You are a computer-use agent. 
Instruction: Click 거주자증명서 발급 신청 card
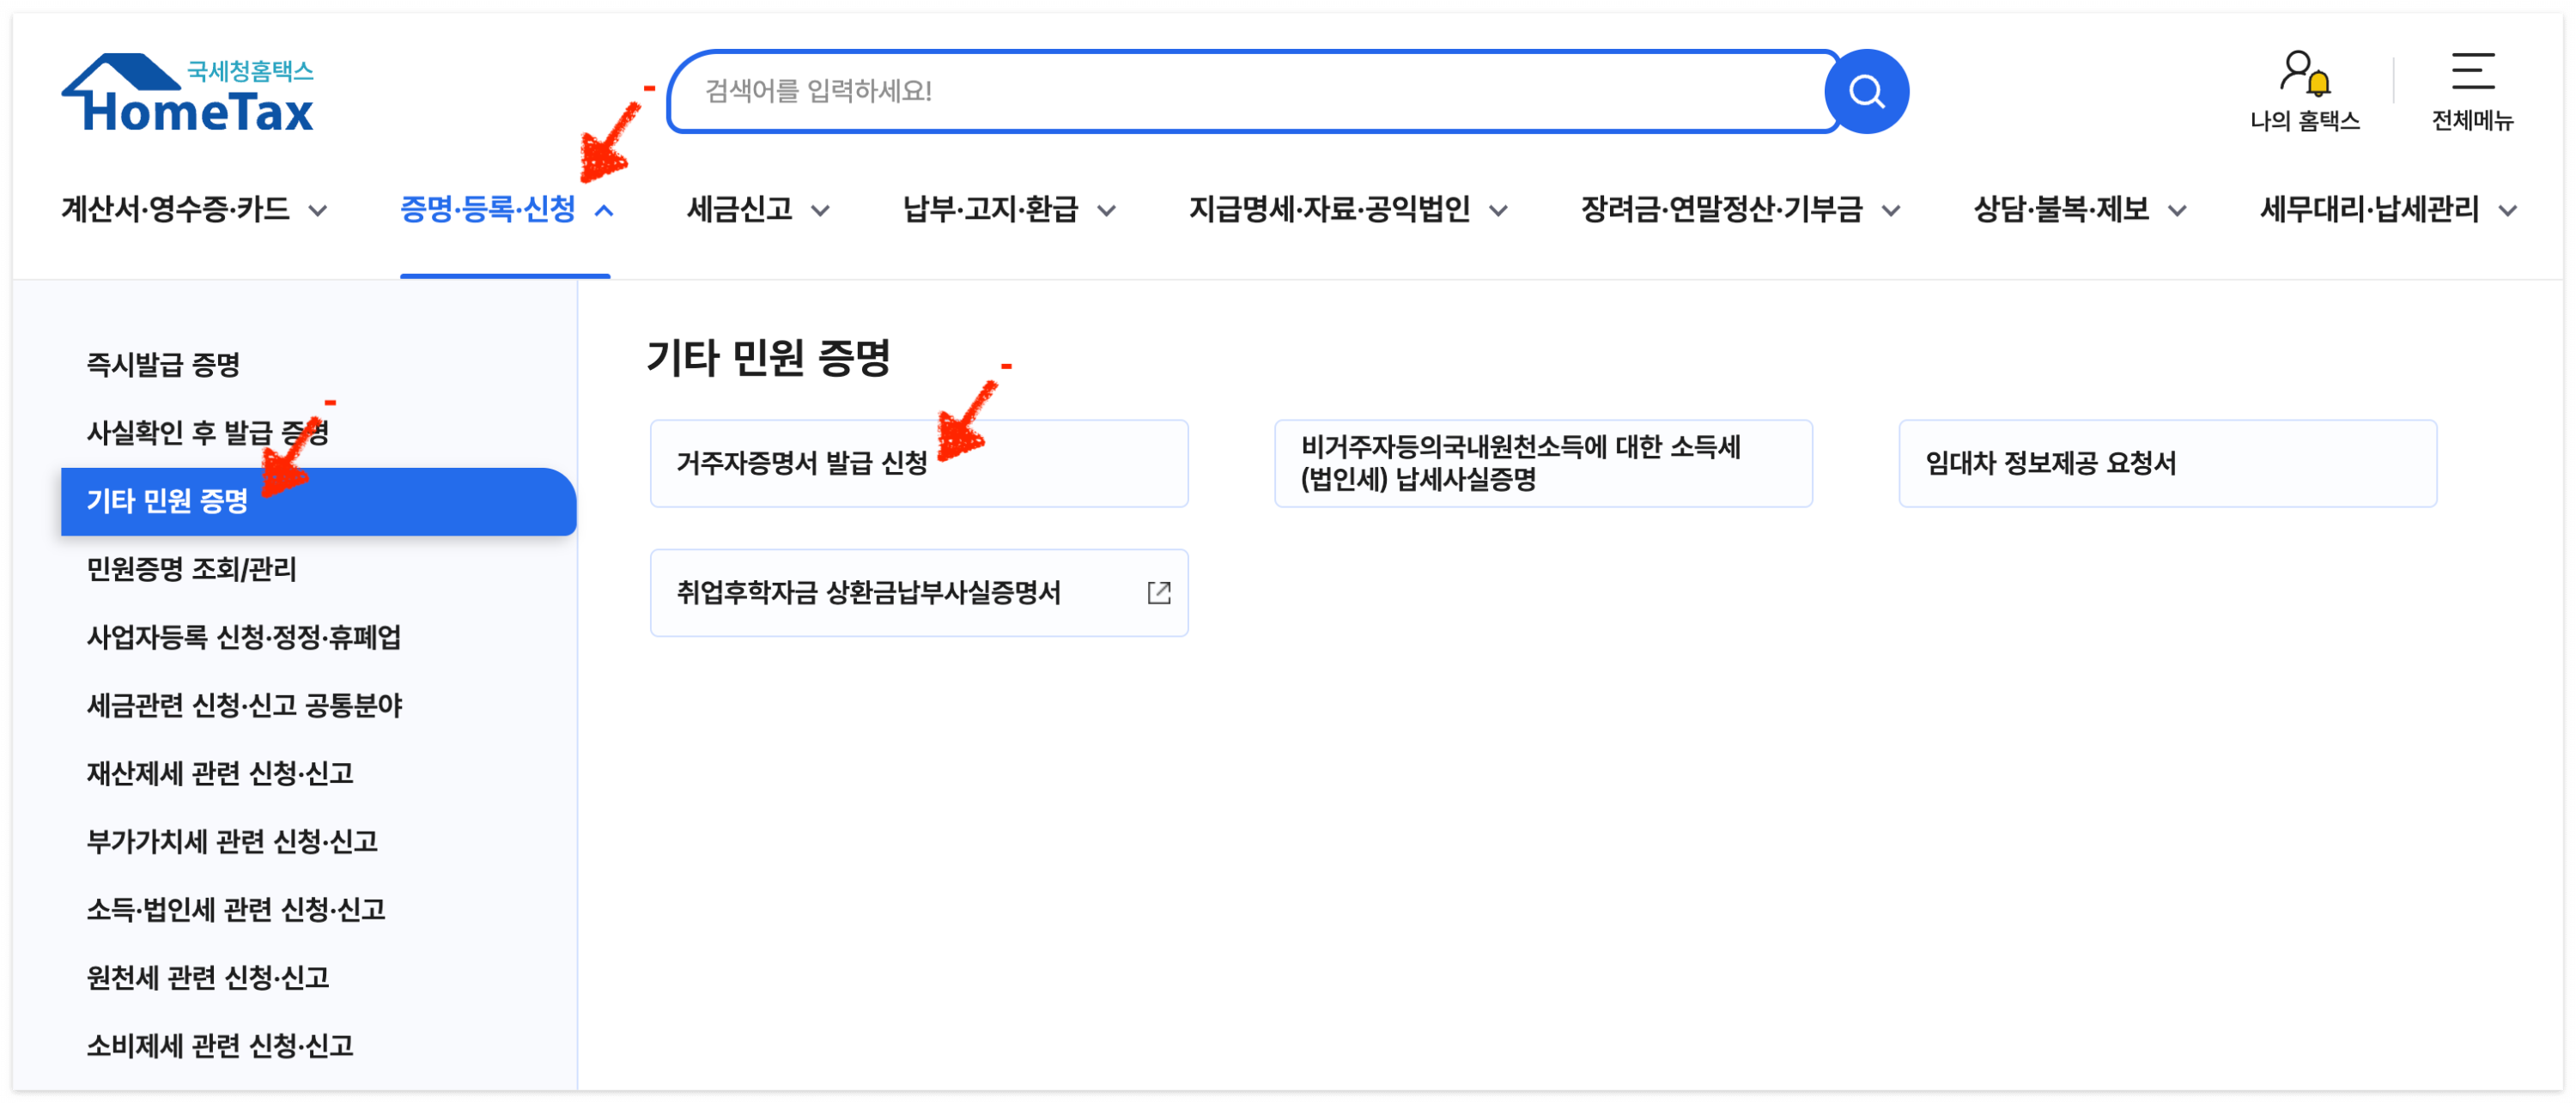[x=919, y=463]
